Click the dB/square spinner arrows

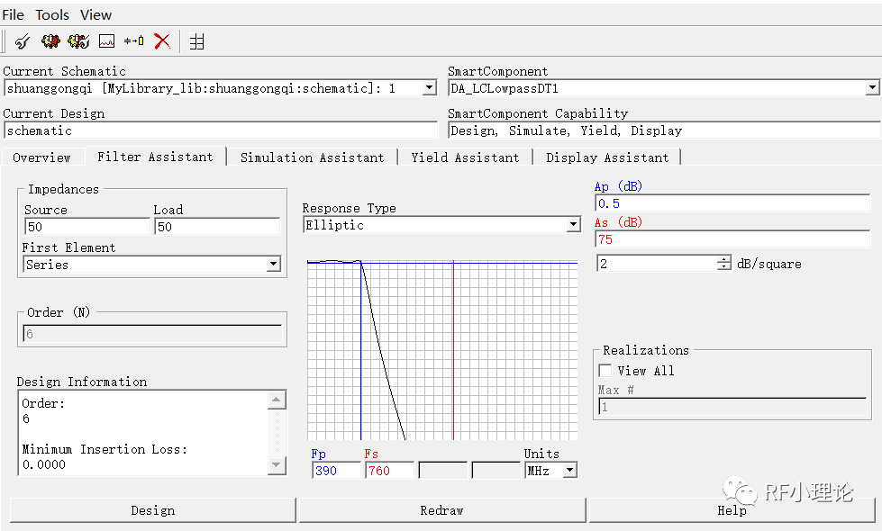[724, 264]
